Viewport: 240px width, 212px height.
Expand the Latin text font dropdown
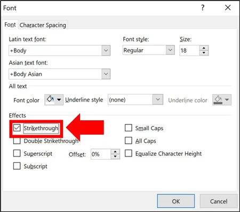(x=106, y=51)
